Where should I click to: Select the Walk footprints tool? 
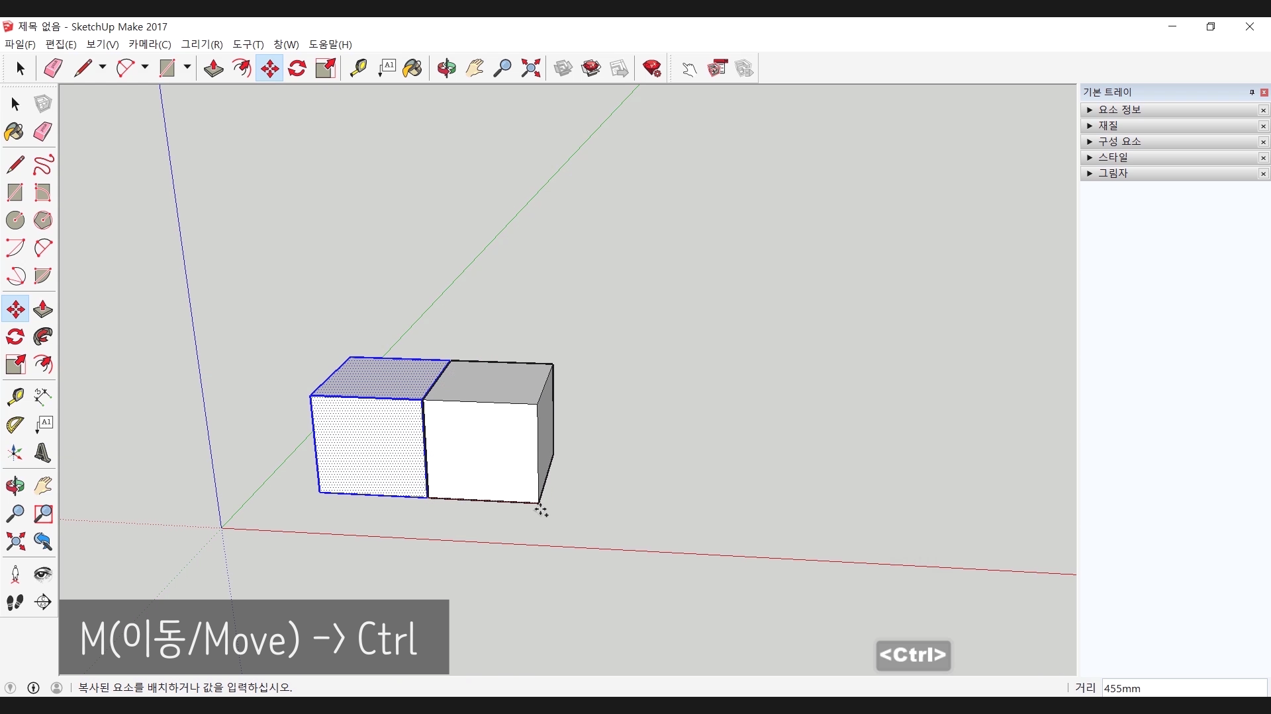[x=15, y=602]
